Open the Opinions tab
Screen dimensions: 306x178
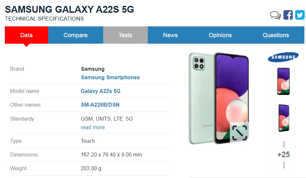220,35
